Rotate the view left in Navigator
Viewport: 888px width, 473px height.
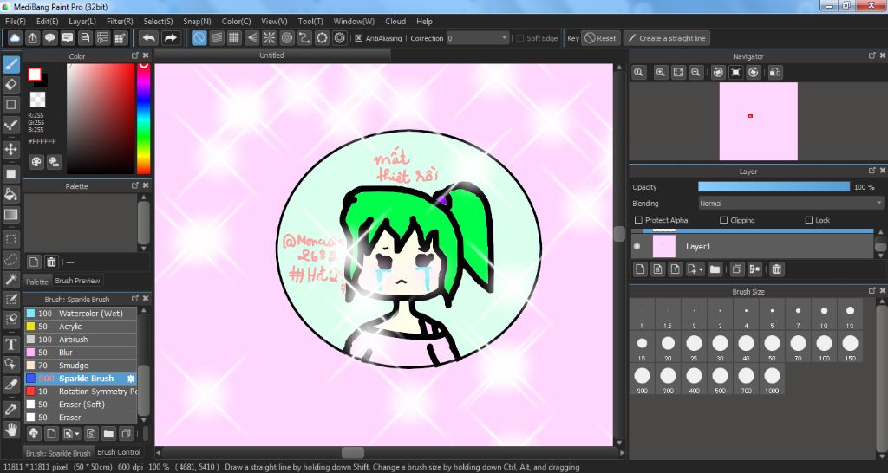point(718,72)
